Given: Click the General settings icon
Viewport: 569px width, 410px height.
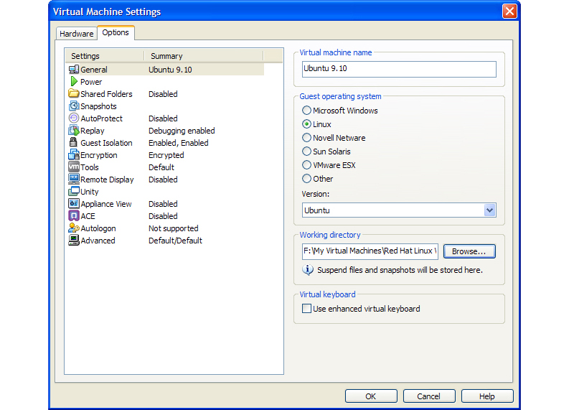Looking at the screenshot, I should 74,69.
